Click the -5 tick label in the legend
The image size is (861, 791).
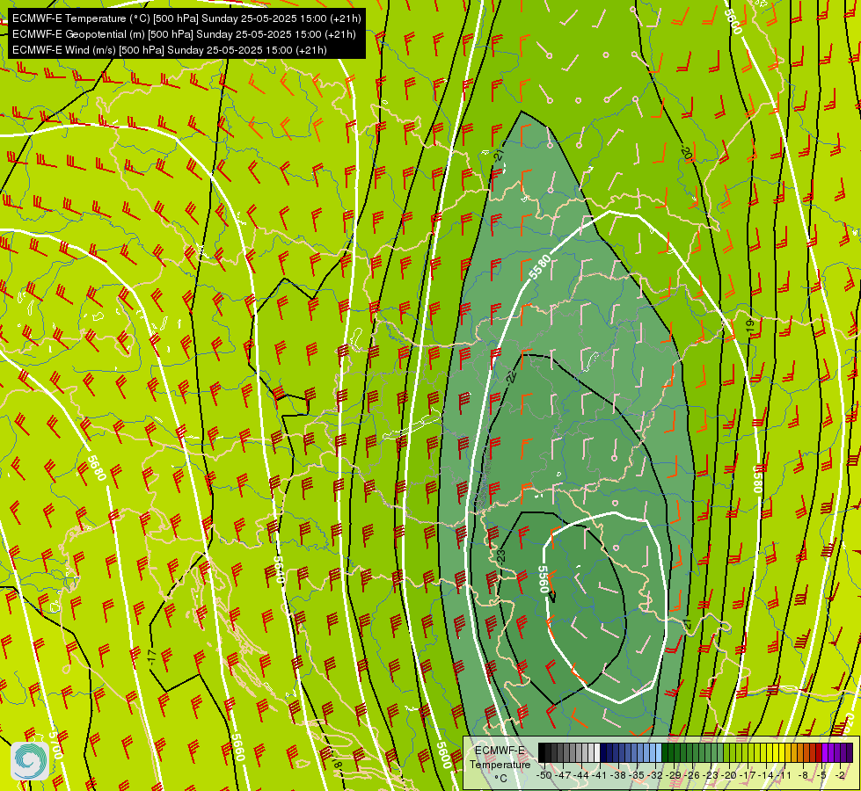821,776
